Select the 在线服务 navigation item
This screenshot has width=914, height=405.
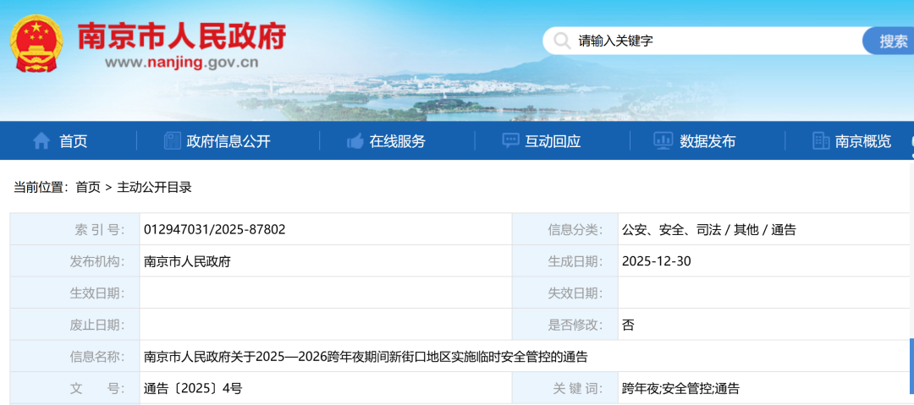point(398,141)
